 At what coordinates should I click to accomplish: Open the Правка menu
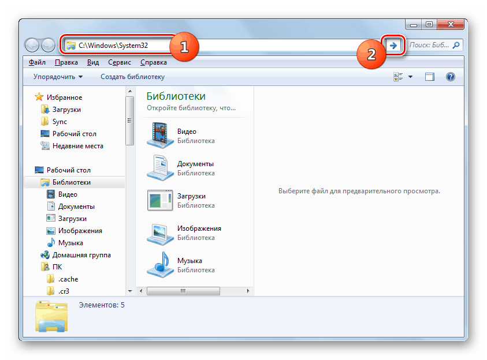66,62
